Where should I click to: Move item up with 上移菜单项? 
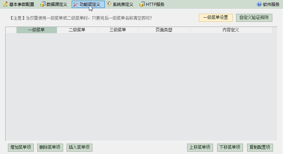(x=200, y=147)
